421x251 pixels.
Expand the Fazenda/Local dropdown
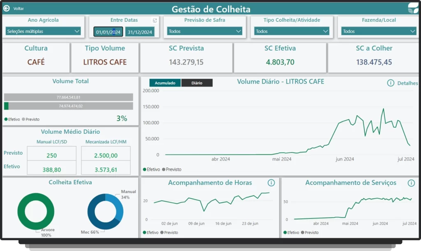coord(379,31)
